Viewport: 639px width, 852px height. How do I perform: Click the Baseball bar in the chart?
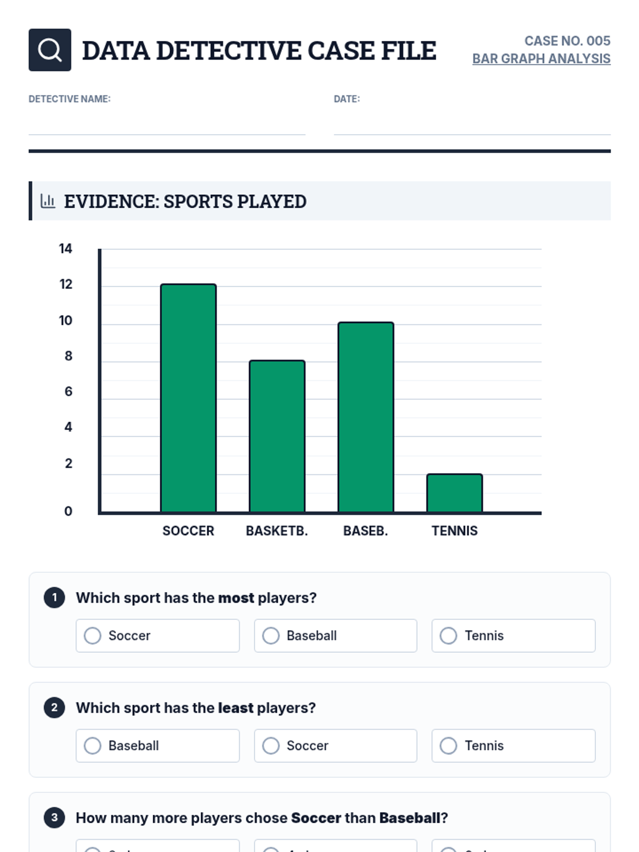(x=366, y=417)
